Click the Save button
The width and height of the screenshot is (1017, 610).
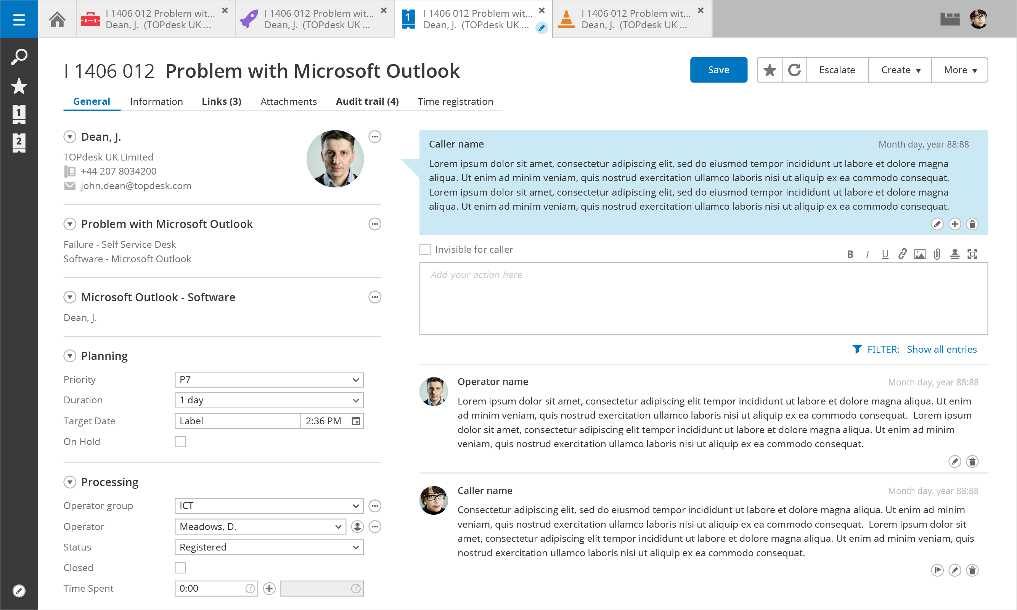pyautogui.click(x=718, y=70)
